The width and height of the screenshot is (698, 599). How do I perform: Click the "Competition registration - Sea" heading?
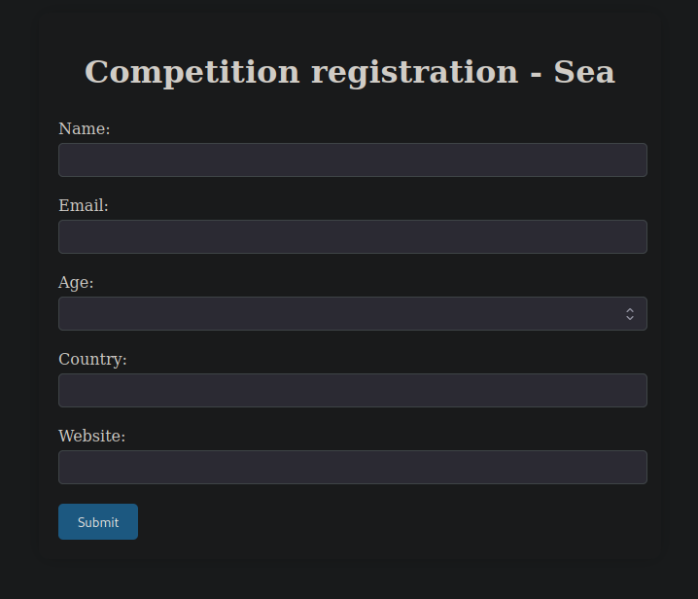[350, 73]
